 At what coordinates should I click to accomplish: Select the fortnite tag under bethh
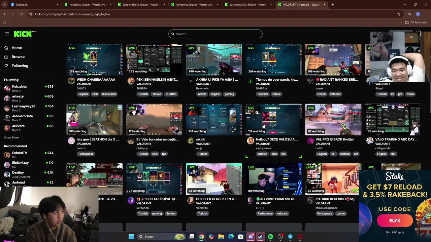coord(345,154)
